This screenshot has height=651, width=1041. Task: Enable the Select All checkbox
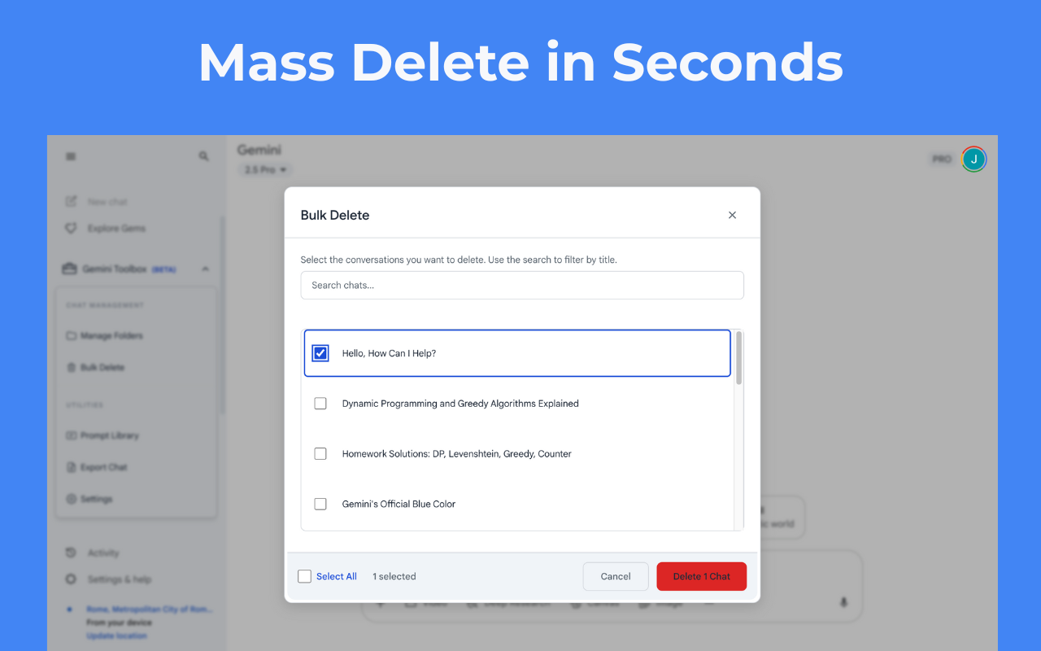click(304, 576)
